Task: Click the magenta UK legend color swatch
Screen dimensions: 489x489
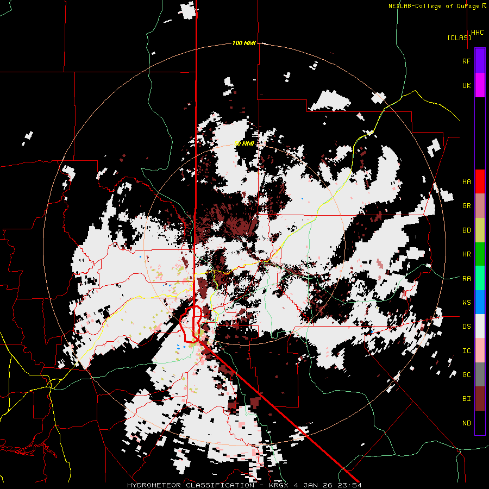Action: (480, 85)
